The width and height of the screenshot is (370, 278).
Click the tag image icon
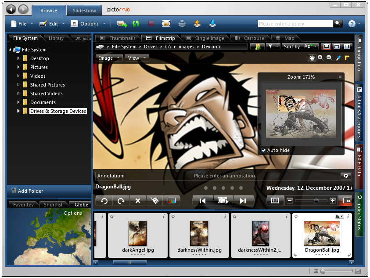(155, 201)
